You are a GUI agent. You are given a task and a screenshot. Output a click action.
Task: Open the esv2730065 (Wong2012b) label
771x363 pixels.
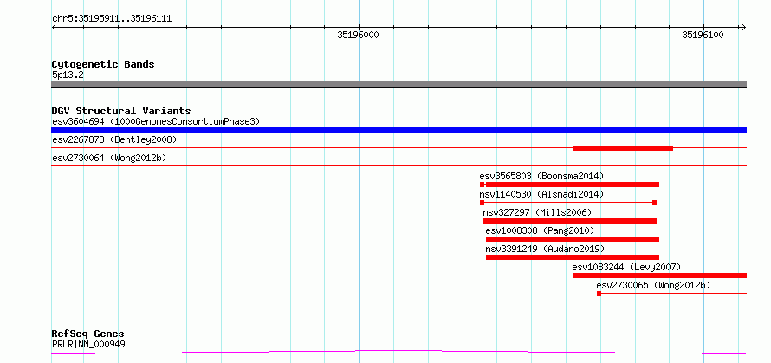click(x=653, y=285)
